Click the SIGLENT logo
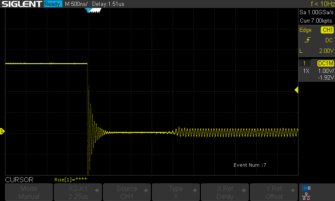 21,4
